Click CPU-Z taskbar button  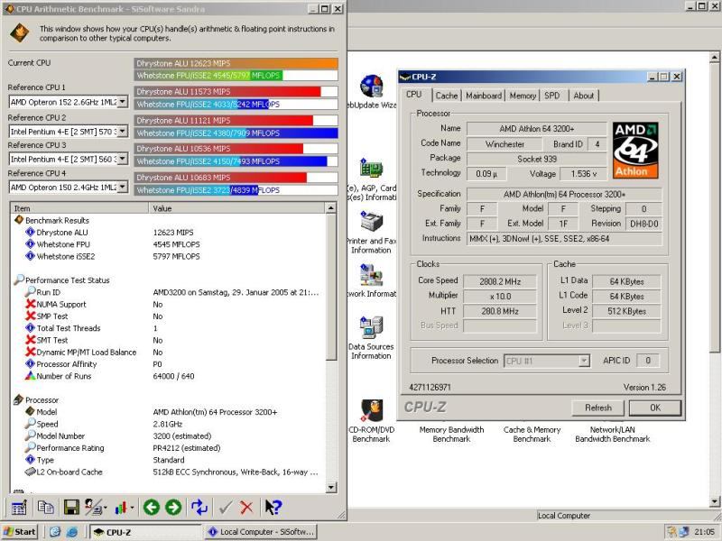144,532
